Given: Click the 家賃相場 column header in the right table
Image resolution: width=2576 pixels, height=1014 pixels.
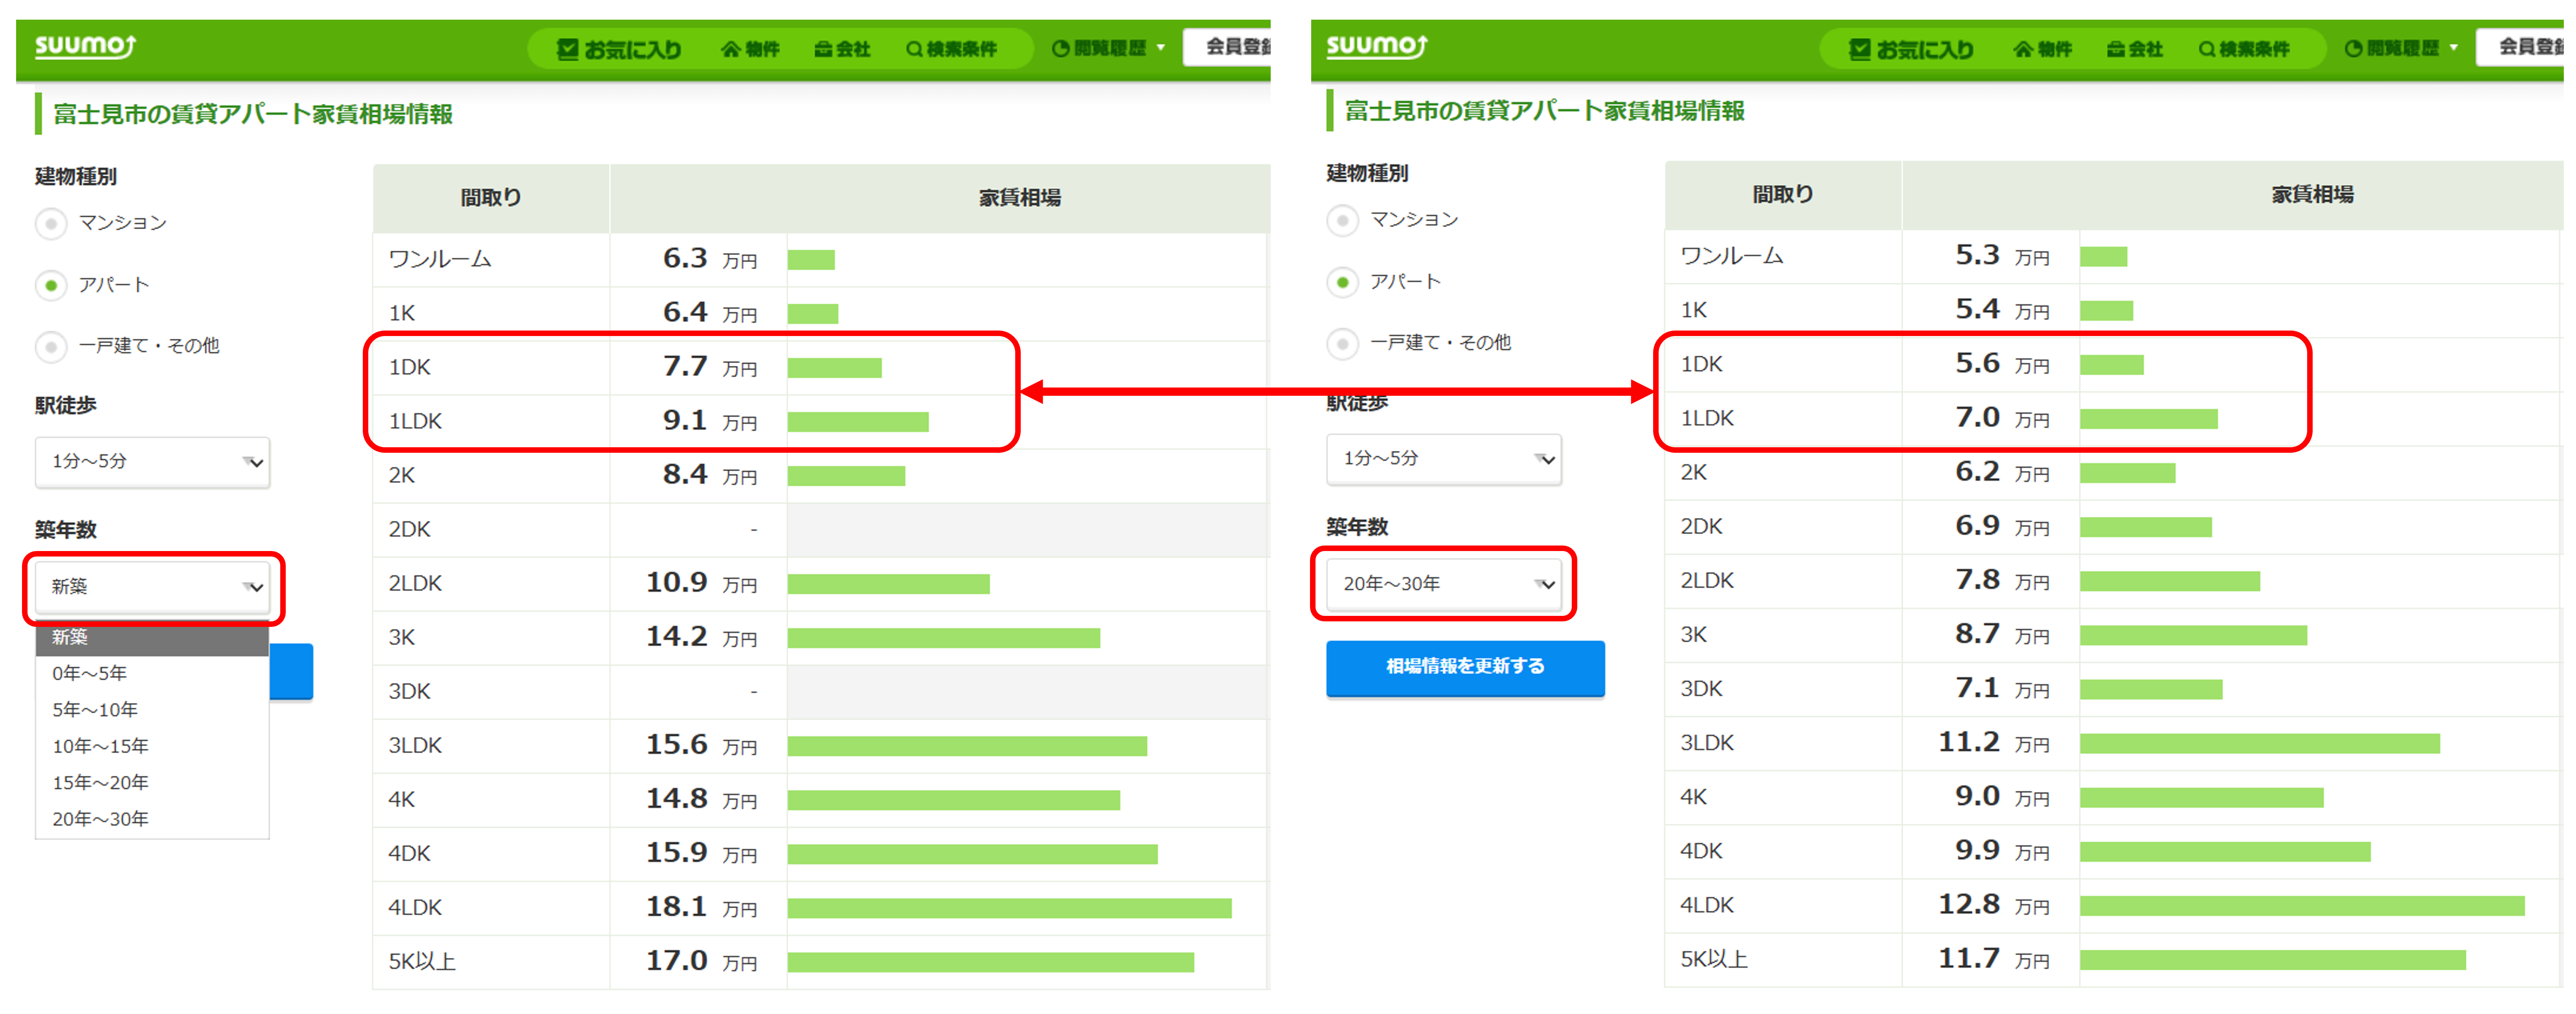Looking at the screenshot, I should click(2312, 195).
